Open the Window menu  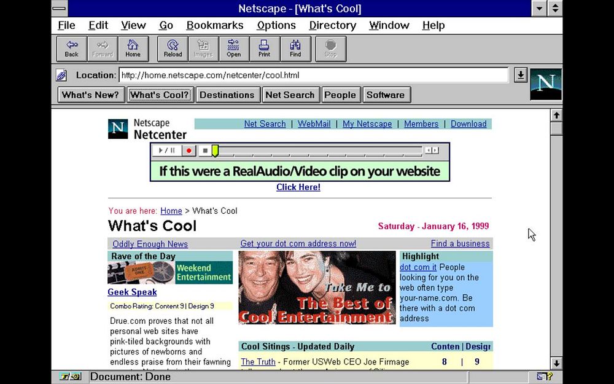[x=389, y=25]
